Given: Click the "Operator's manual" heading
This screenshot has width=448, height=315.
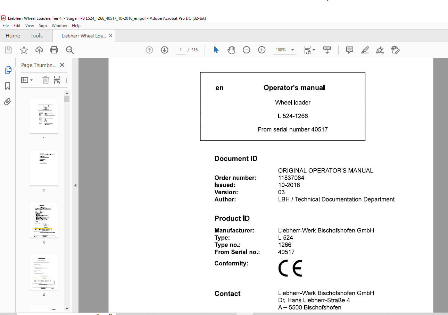Looking at the screenshot, I should click(294, 88).
